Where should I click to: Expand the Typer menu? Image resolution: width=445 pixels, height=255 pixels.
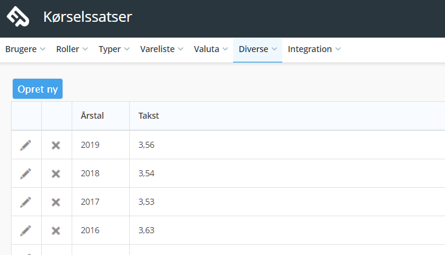point(114,49)
